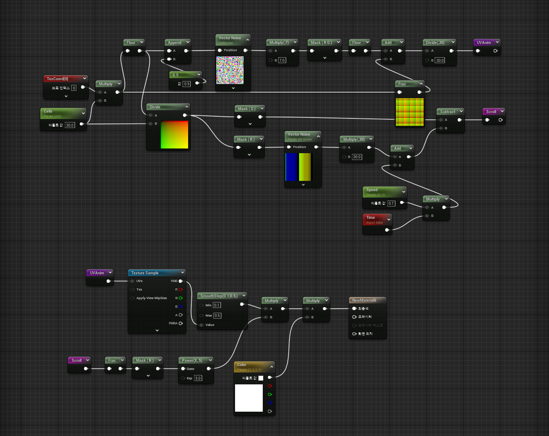Open TexCoord[0] header dropdown arrow

(84, 78)
